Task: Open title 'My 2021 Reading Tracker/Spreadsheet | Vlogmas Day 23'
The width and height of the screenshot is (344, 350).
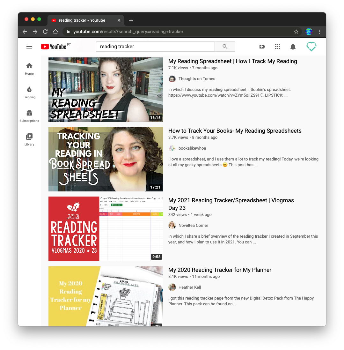Action: [231, 204]
